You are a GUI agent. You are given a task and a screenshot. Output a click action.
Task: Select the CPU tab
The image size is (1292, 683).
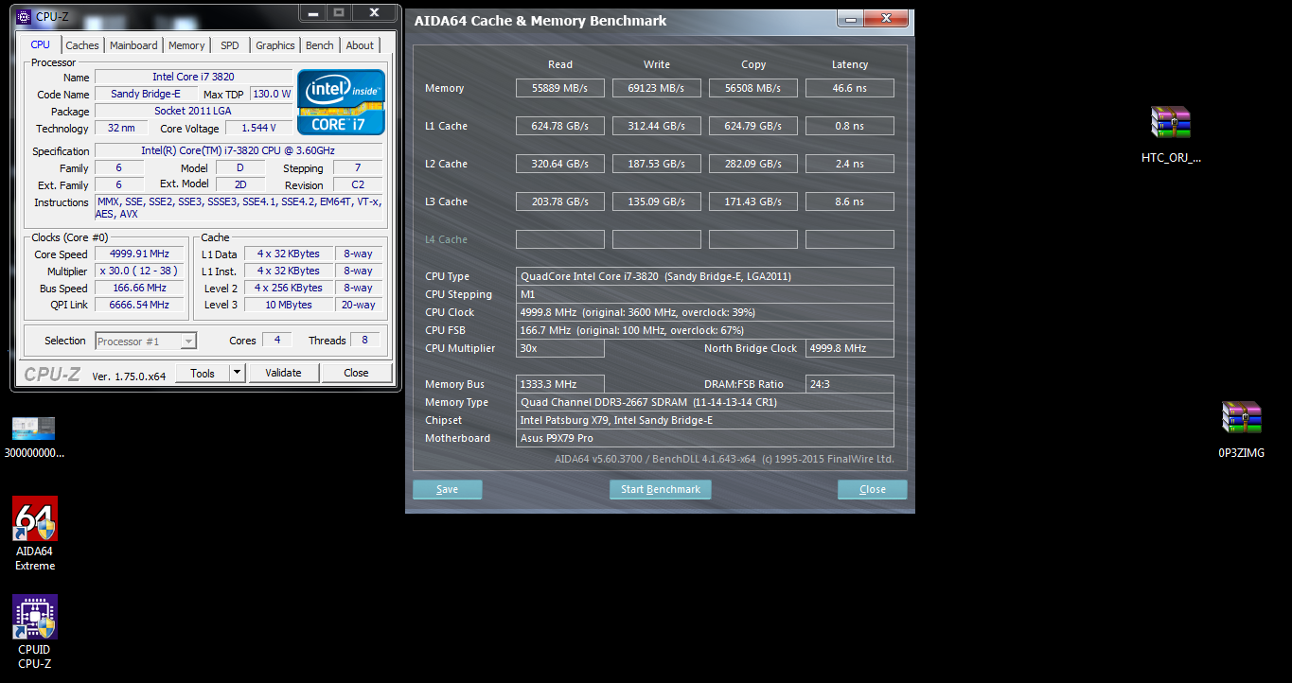[x=40, y=44]
